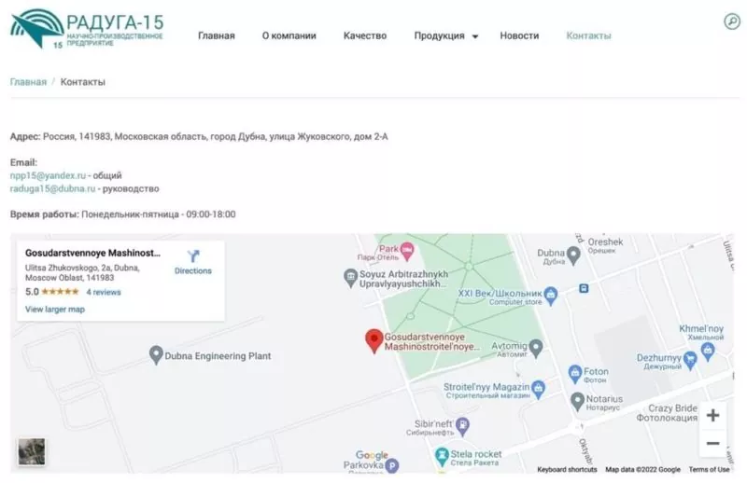Viewport: 747px width, 483px height.
Task: Click the red Gosudarstvennoye Mashinostroitel'noye map pin
Action: (x=374, y=341)
